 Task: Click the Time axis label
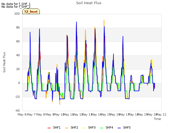click(157, 119)
